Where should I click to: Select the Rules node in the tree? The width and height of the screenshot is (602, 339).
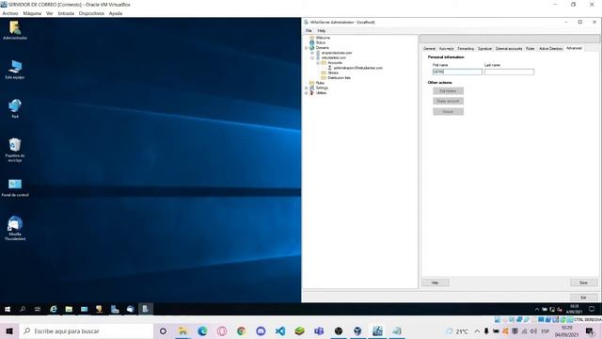point(320,83)
